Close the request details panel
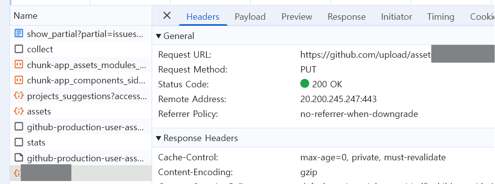Image resolution: width=495 pixels, height=184 pixels. [x=166, y=15]
